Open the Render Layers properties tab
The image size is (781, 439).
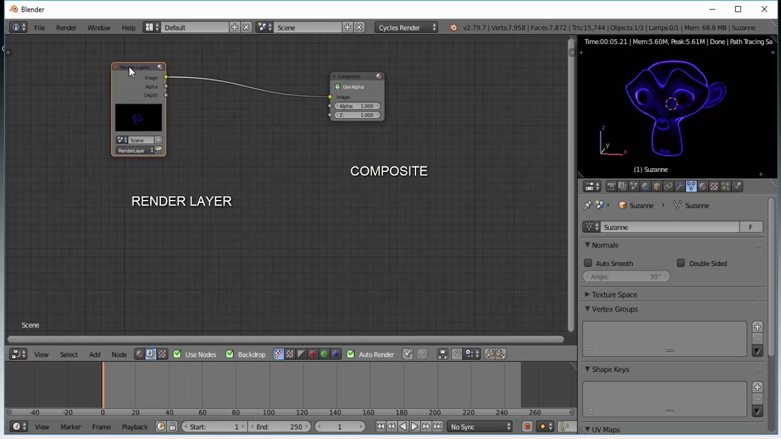pyautogui.click(x=622, y=187)
